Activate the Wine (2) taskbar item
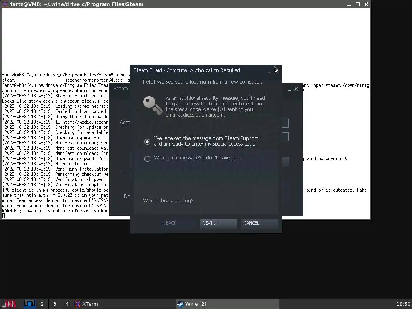Screen dimensions: 412x309 227,304
